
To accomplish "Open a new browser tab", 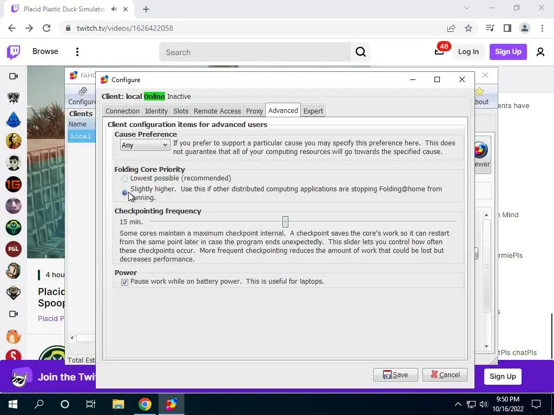I will coord(146,10).
